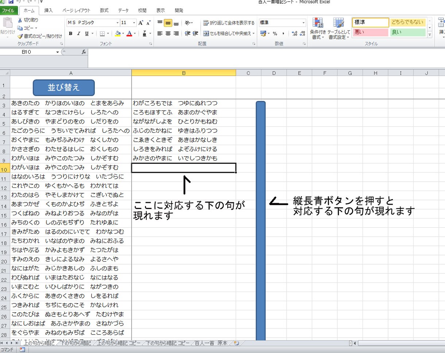Decrease font size with the small A icon
The width and height of the screenshot is (445, 353).
[x=149, y=23]
